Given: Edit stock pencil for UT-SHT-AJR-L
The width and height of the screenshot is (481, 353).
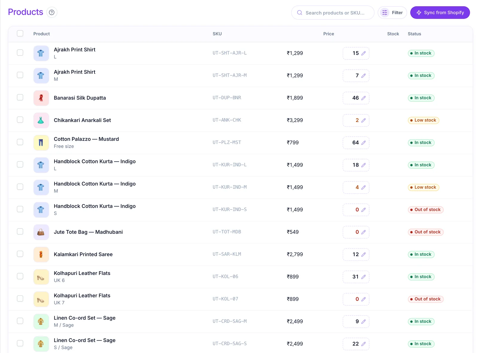Looking at the screenshot, I should point(363,53).
